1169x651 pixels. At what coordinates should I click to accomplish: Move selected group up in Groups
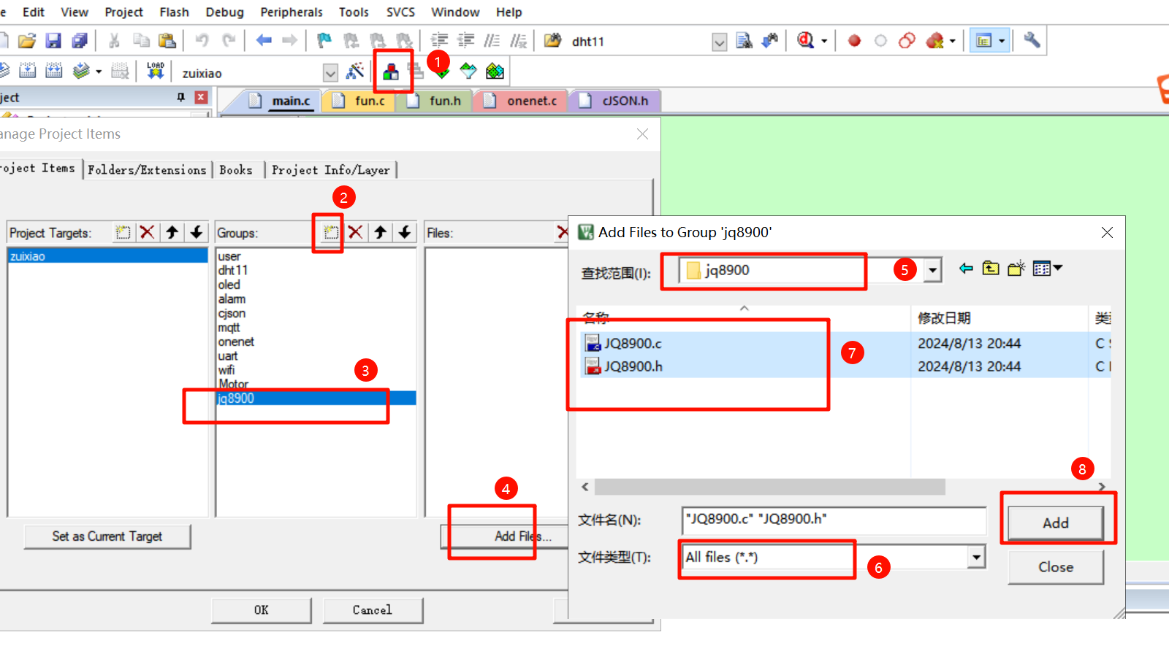pos(380,232)
